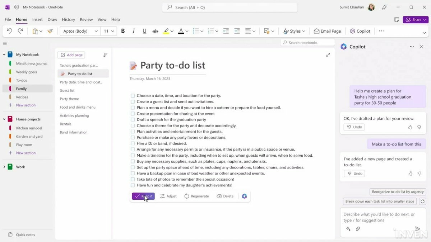Check 'Hire a DJ or band' checkbox
Screen dimensions: 431x242
(x=133, y=143)
